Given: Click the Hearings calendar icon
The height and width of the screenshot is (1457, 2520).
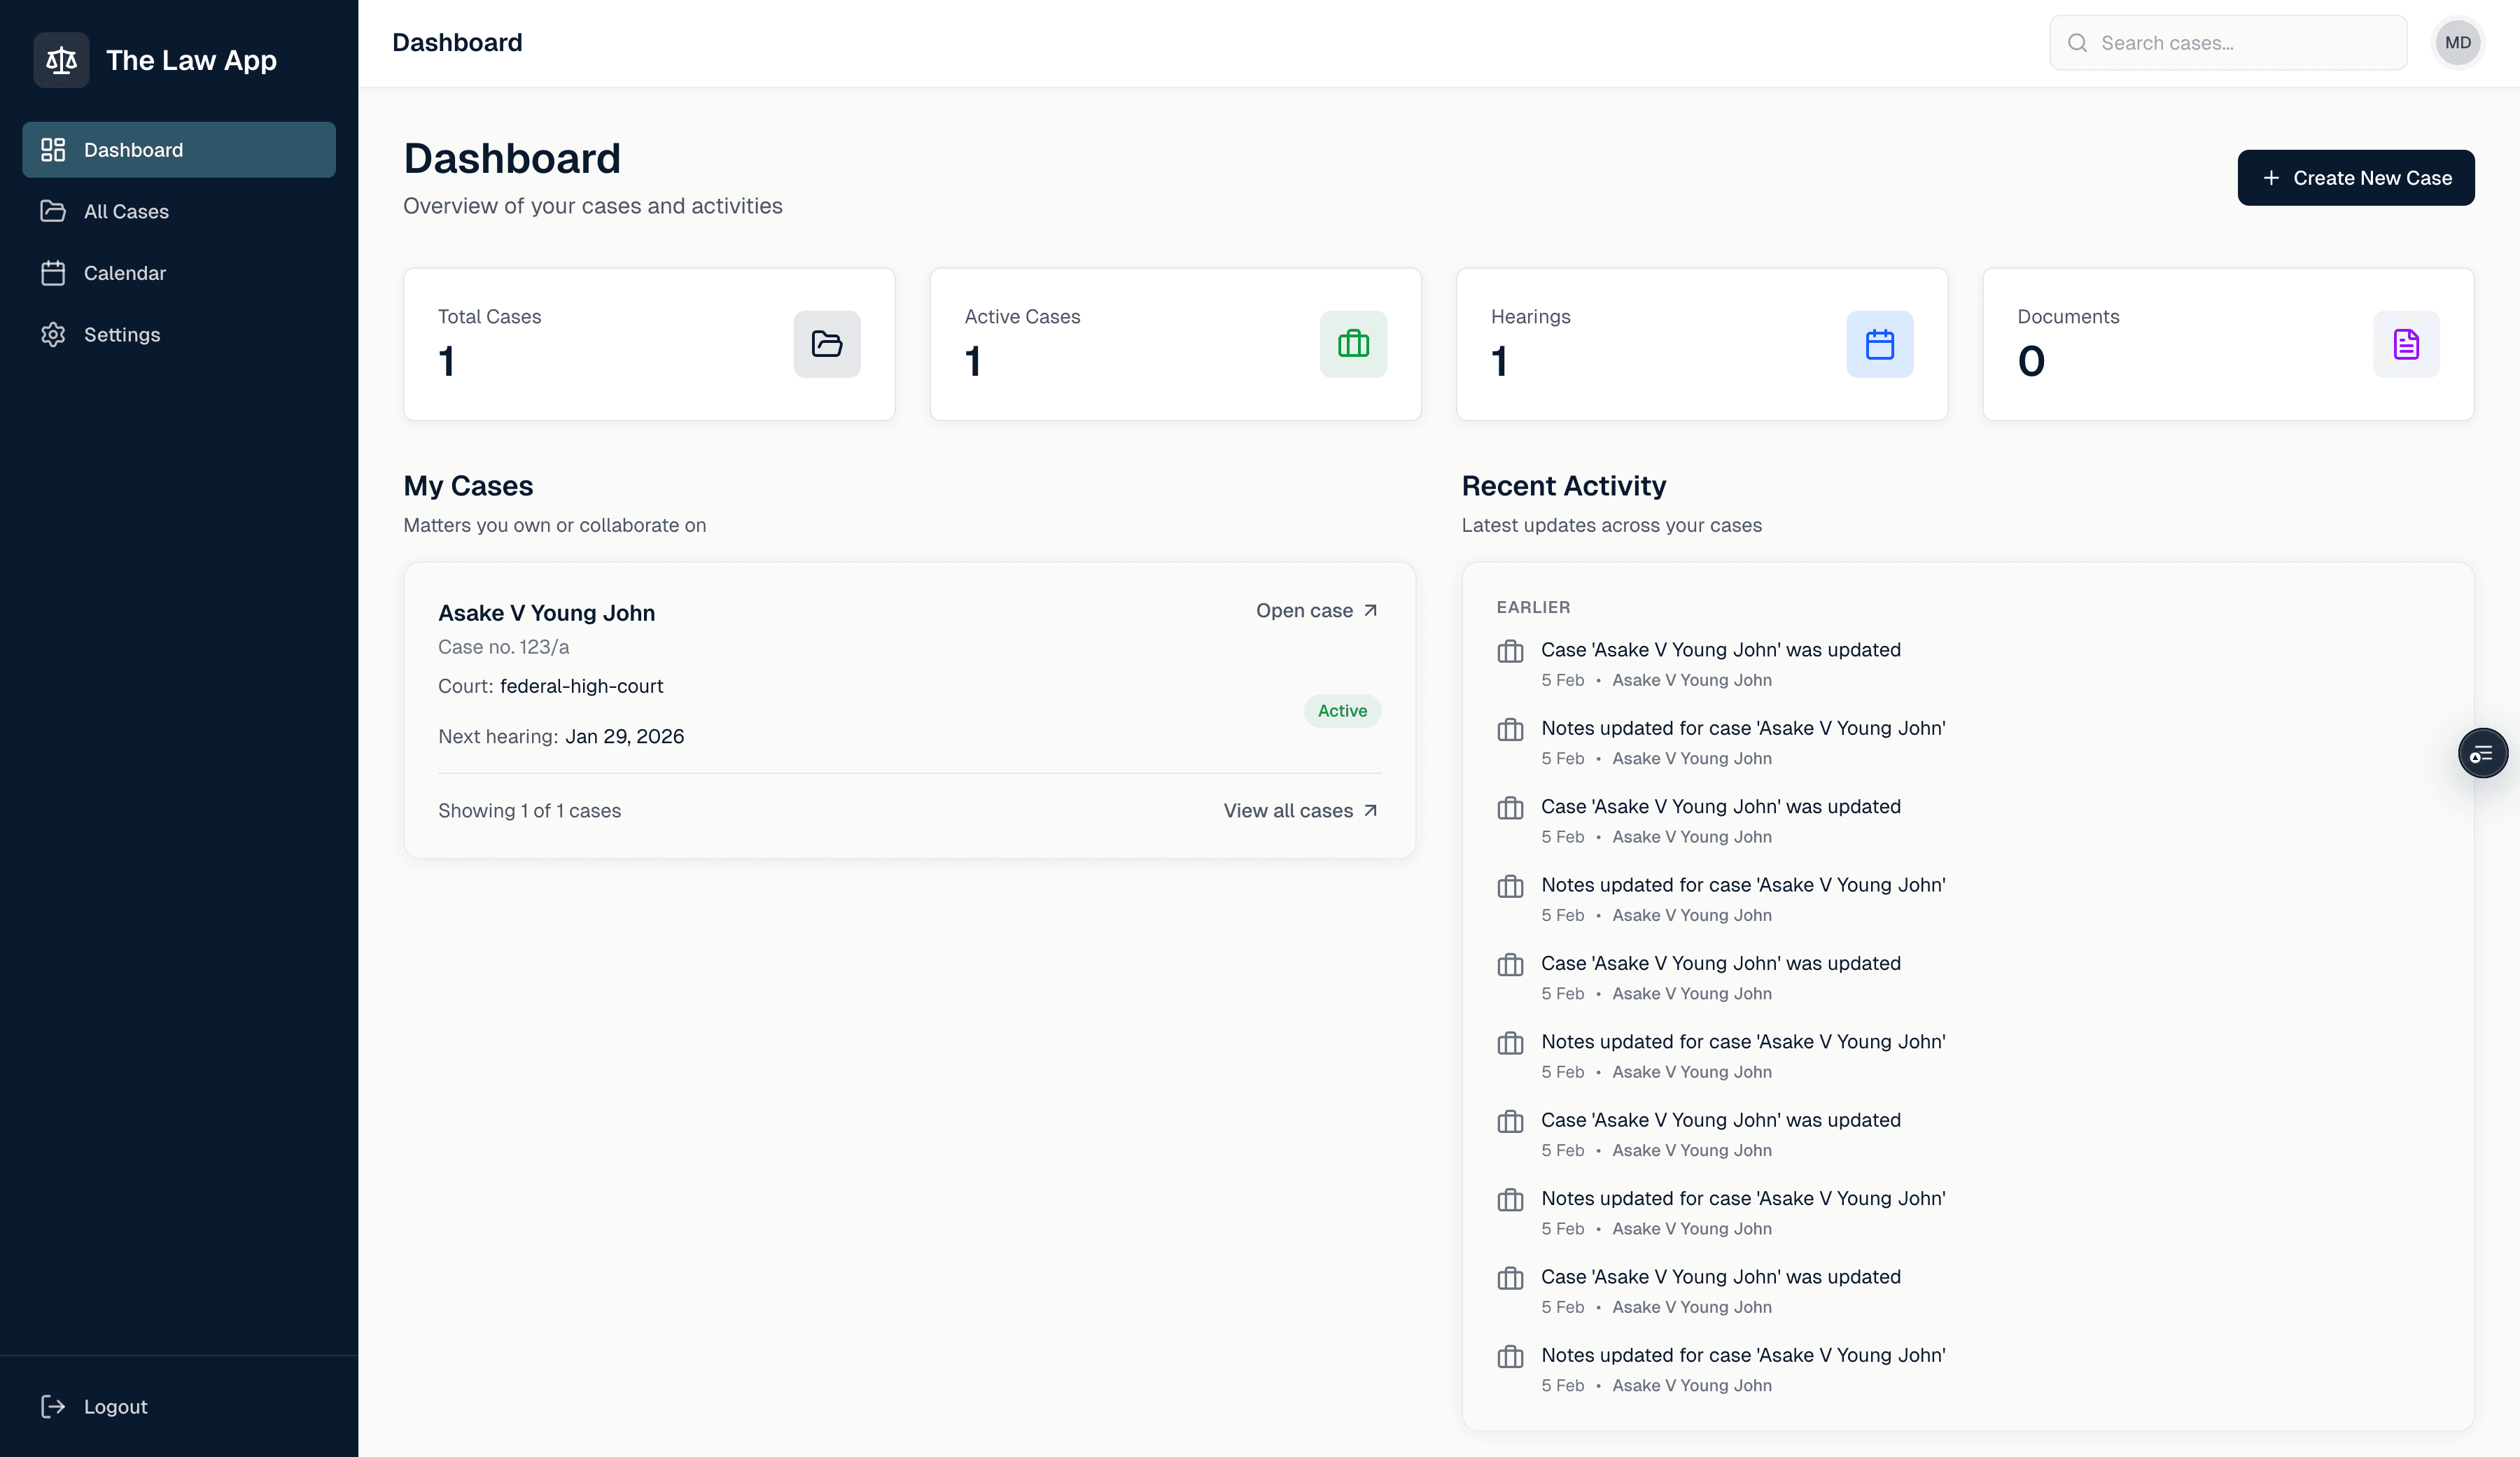Looking at the screenshot, I should pyautogui.click(x=1879, y=344).
